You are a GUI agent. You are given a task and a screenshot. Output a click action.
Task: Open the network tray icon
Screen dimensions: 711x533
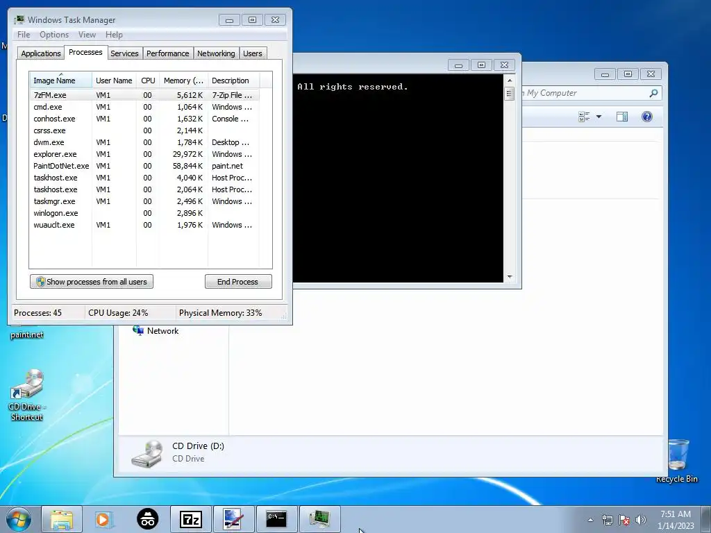(x=607, y=520)
